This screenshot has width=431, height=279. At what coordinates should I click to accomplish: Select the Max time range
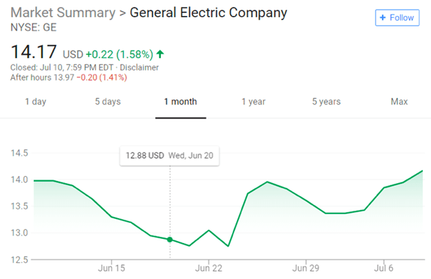coord(399,102)
